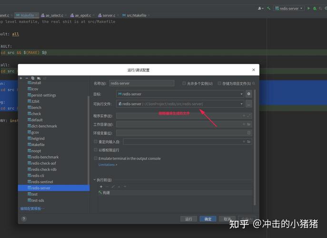Enable the redirect input from checkbox
The height and width of the screenshot is (238, 327).
click(96, 142)
